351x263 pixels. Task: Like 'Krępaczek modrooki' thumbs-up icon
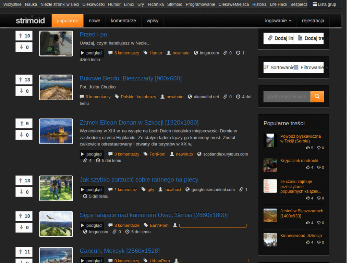pyautogui.click(x=308, y=167)
